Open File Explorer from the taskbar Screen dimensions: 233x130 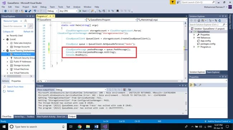pos(88,126)
